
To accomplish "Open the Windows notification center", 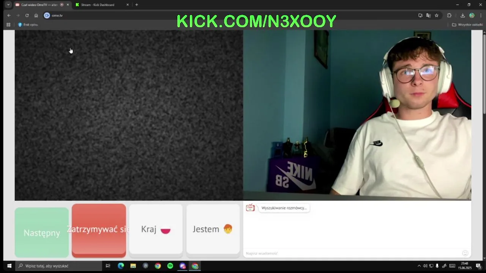I will coord(479,266).
